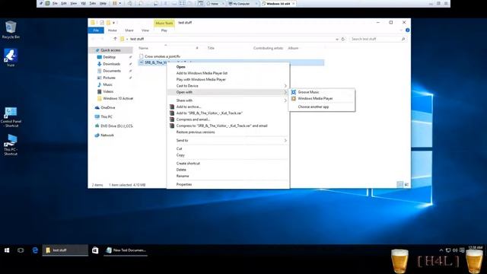Click the Forward arrow in Explorer navigation
Screen dimensions: 487x274
[x=102, y=39]
